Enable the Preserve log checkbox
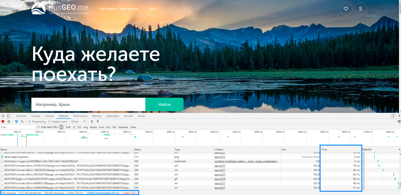The image size is (401, 195). [29, 121]
